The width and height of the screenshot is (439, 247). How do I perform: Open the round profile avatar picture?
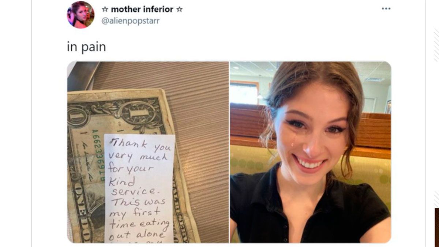(80, 15)
